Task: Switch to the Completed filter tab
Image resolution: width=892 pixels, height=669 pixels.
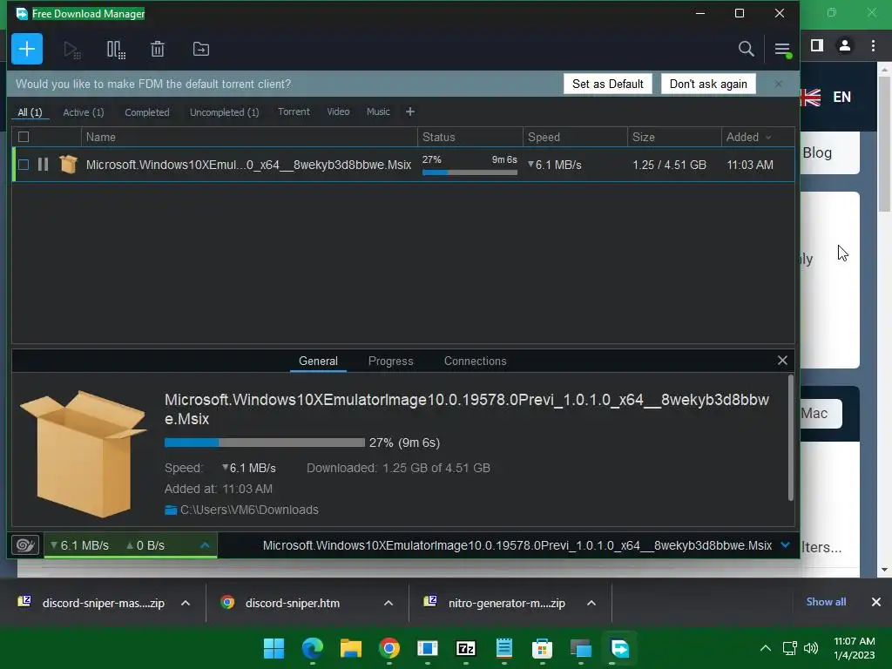Action: (146, 112)
